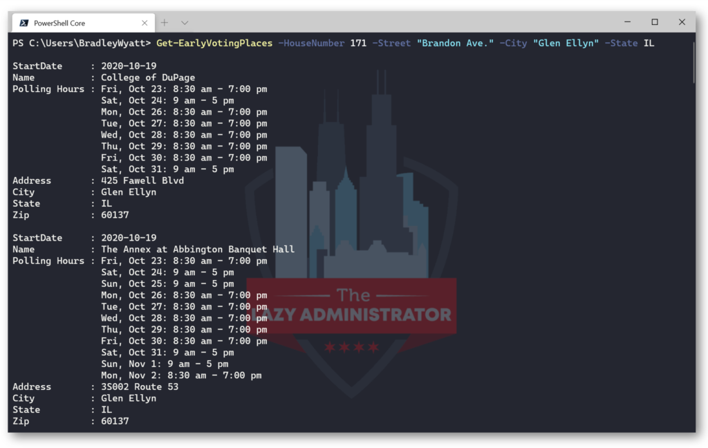This screenshot has height=448, width=708.
Task: Click the "Glen Ellyn" city parameter value
Action: (x=566, y=44)
